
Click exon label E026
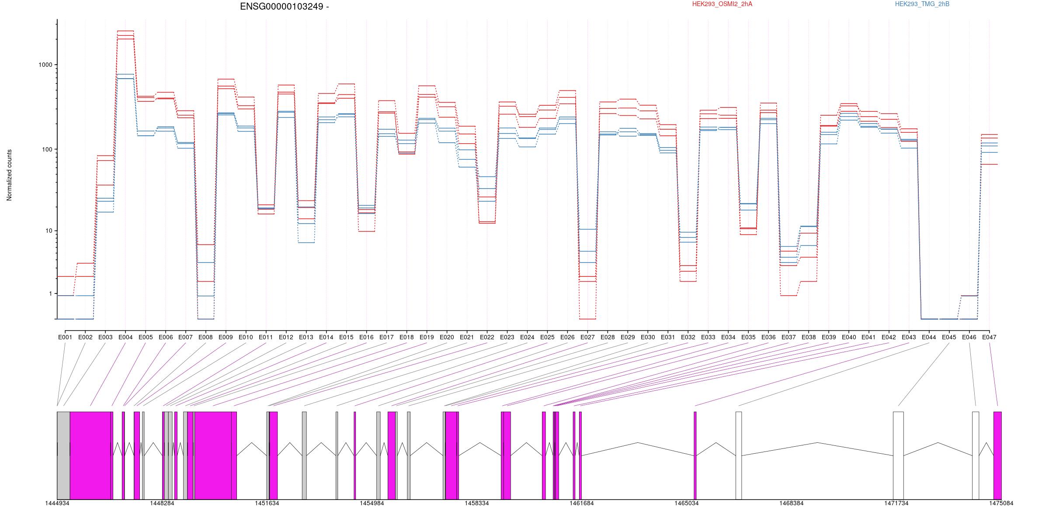[x=568, y=337]
